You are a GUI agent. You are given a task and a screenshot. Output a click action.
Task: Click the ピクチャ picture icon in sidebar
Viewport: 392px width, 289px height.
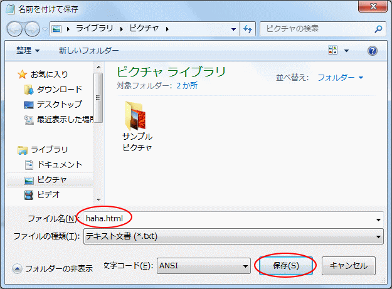(x=29, y=181)
